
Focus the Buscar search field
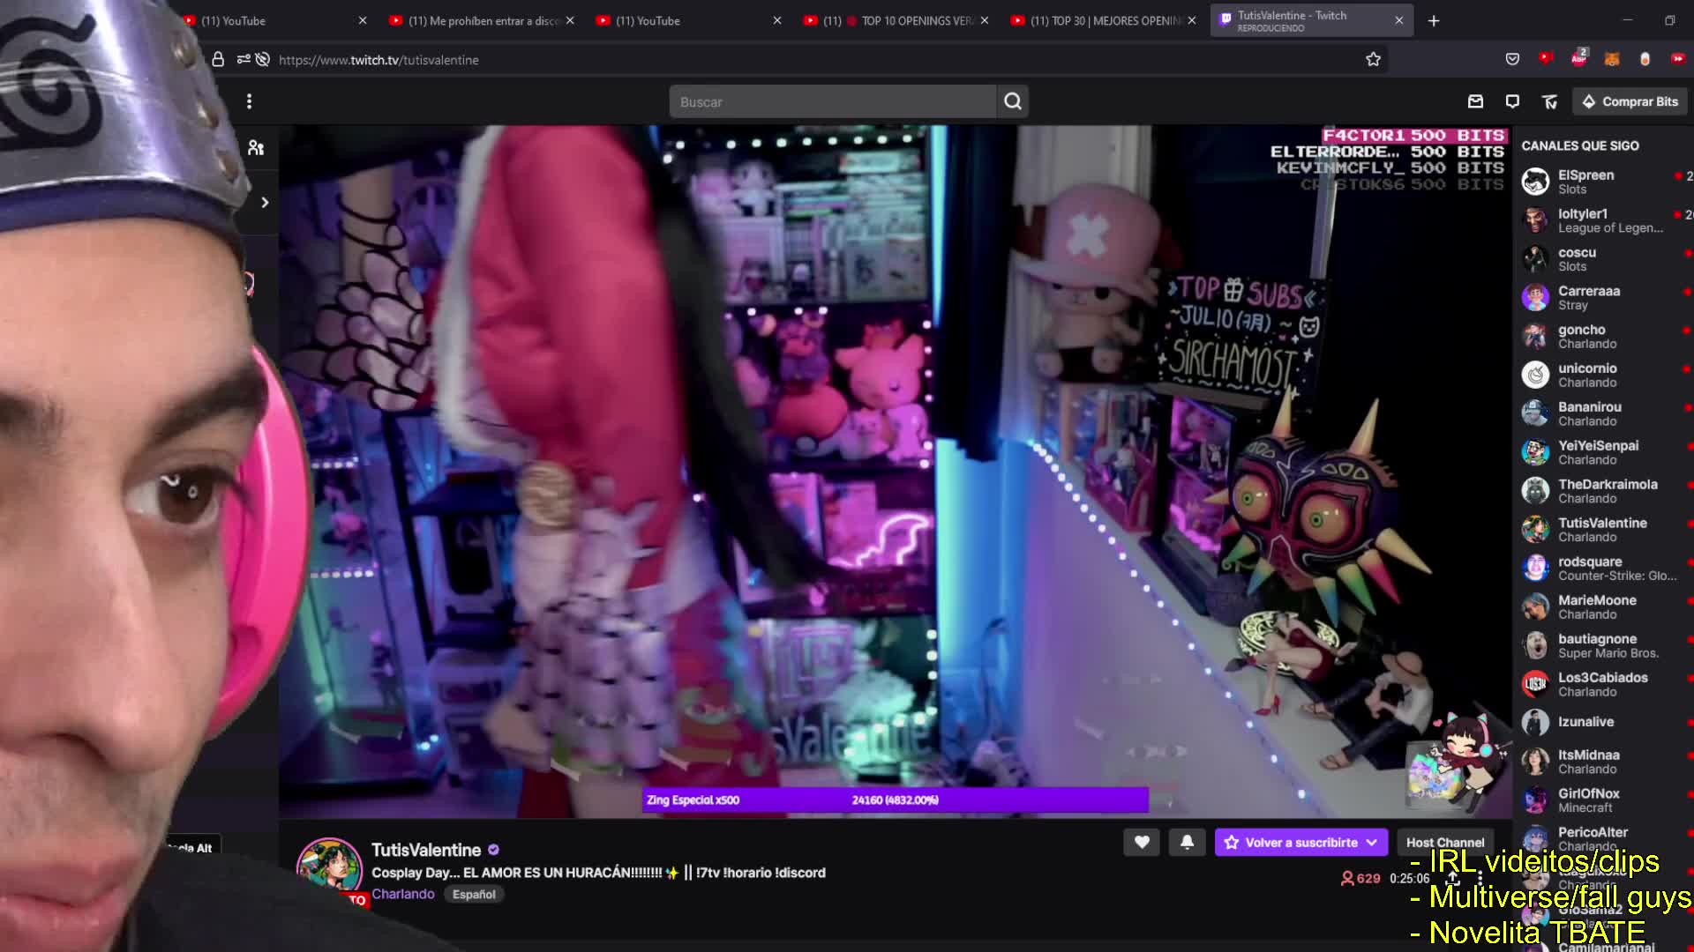(x=833, y=101)
